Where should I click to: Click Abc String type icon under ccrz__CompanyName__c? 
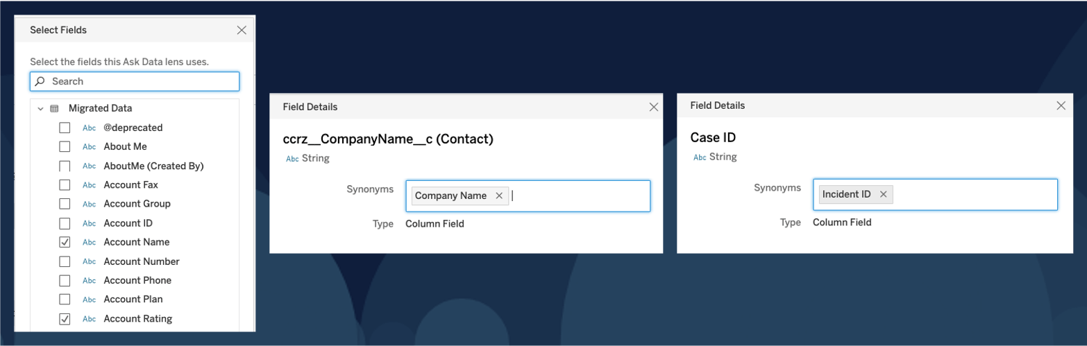[x=292, y=159]
